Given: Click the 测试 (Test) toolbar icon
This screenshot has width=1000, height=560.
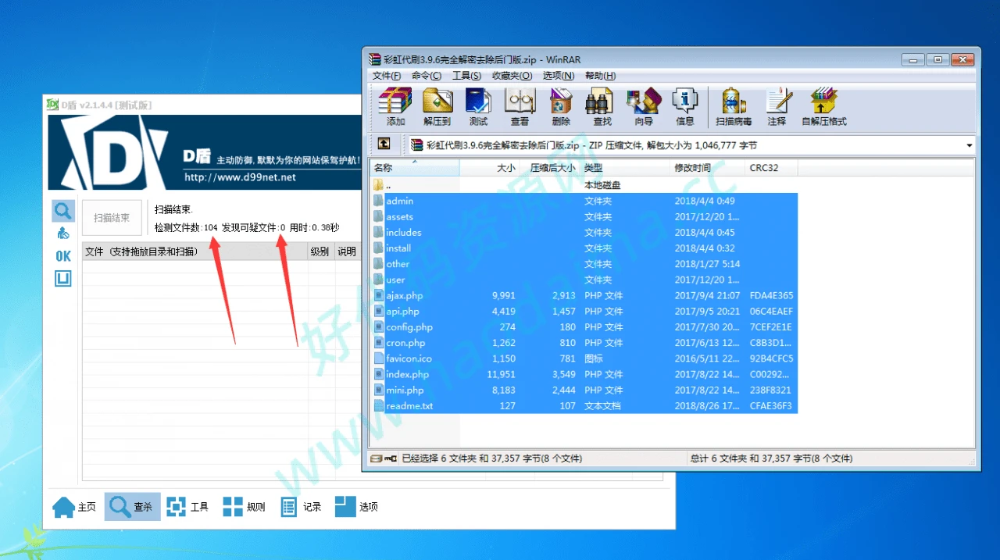Looking at the screenshot, I should pos(478,105).
